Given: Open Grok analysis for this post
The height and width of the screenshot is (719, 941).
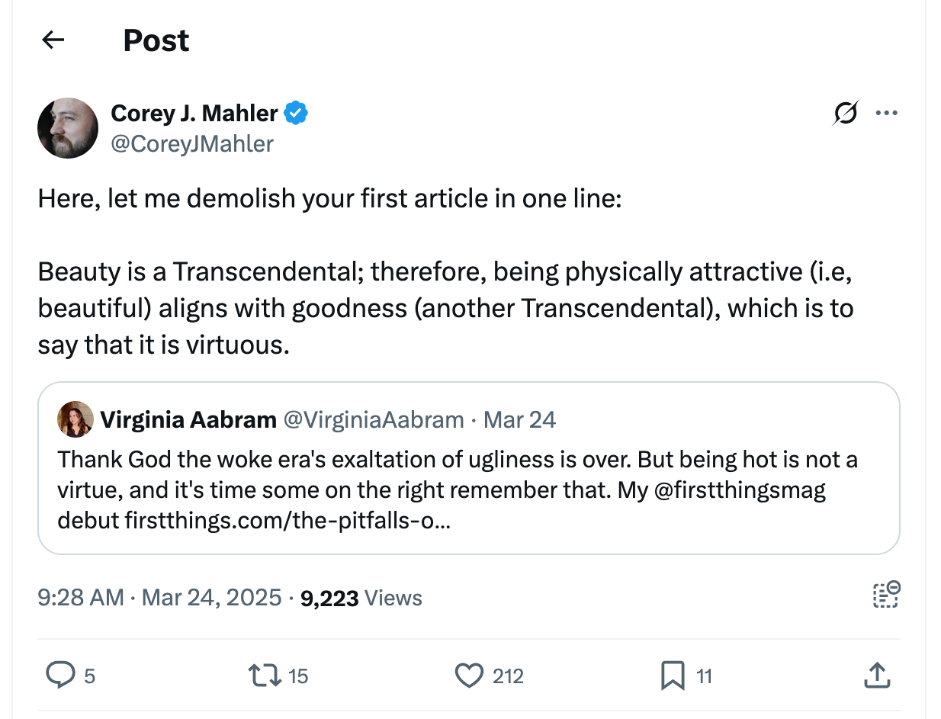Looking at the screenshot, I should [845, 112].
